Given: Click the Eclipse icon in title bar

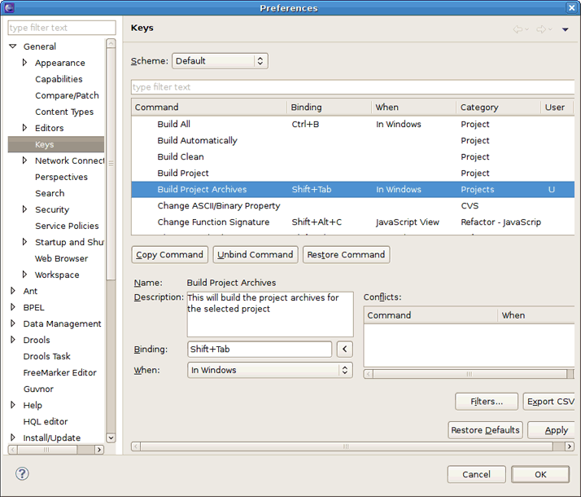Looking at the screenshot, I should [8, 7].
